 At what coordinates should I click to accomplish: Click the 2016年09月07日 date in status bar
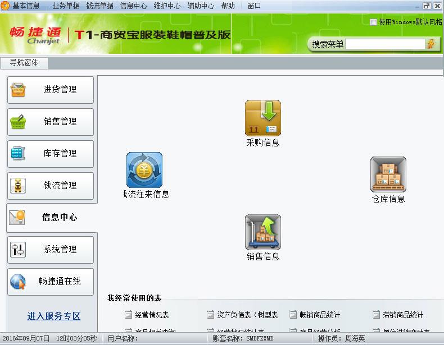[26, 338]
